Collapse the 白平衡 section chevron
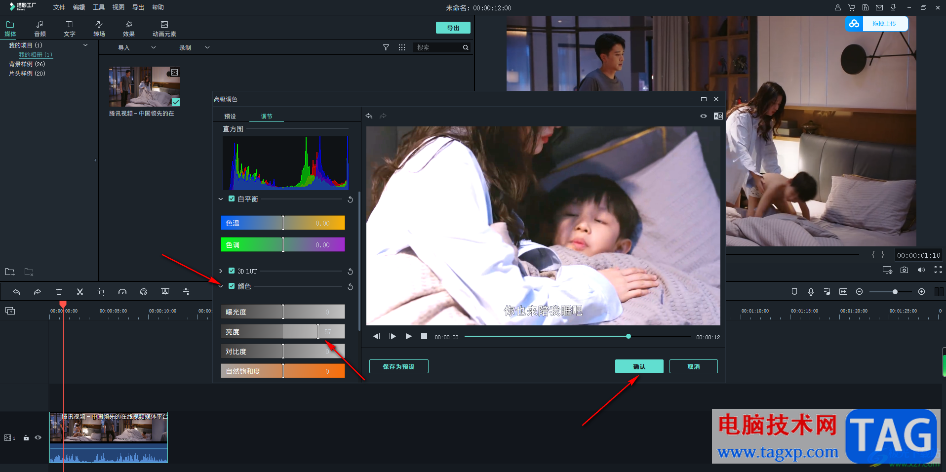Image resolution: width=946 pixels, height=472 pixels. (x=221, y=199)
